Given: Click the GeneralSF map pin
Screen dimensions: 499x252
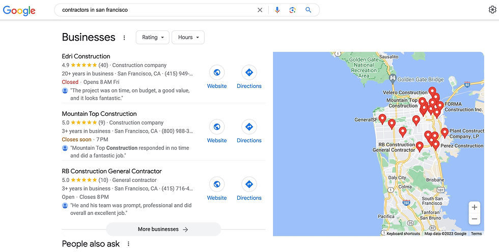Looking at the screenshot, I should [x=382, y=119].
